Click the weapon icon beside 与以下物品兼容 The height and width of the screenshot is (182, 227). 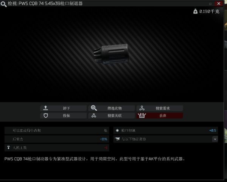pos(117,139)
